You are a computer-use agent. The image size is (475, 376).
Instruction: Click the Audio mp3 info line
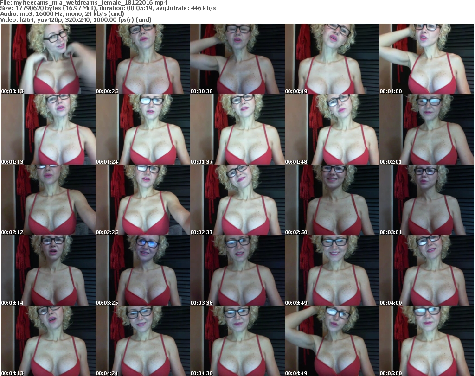tap(62, 14)
